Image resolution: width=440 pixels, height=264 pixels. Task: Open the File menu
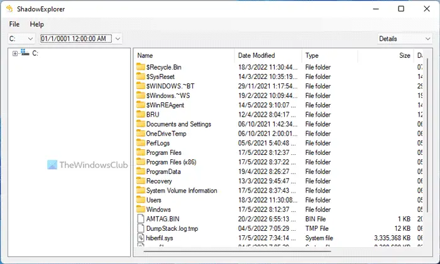(x=14, y=24)
